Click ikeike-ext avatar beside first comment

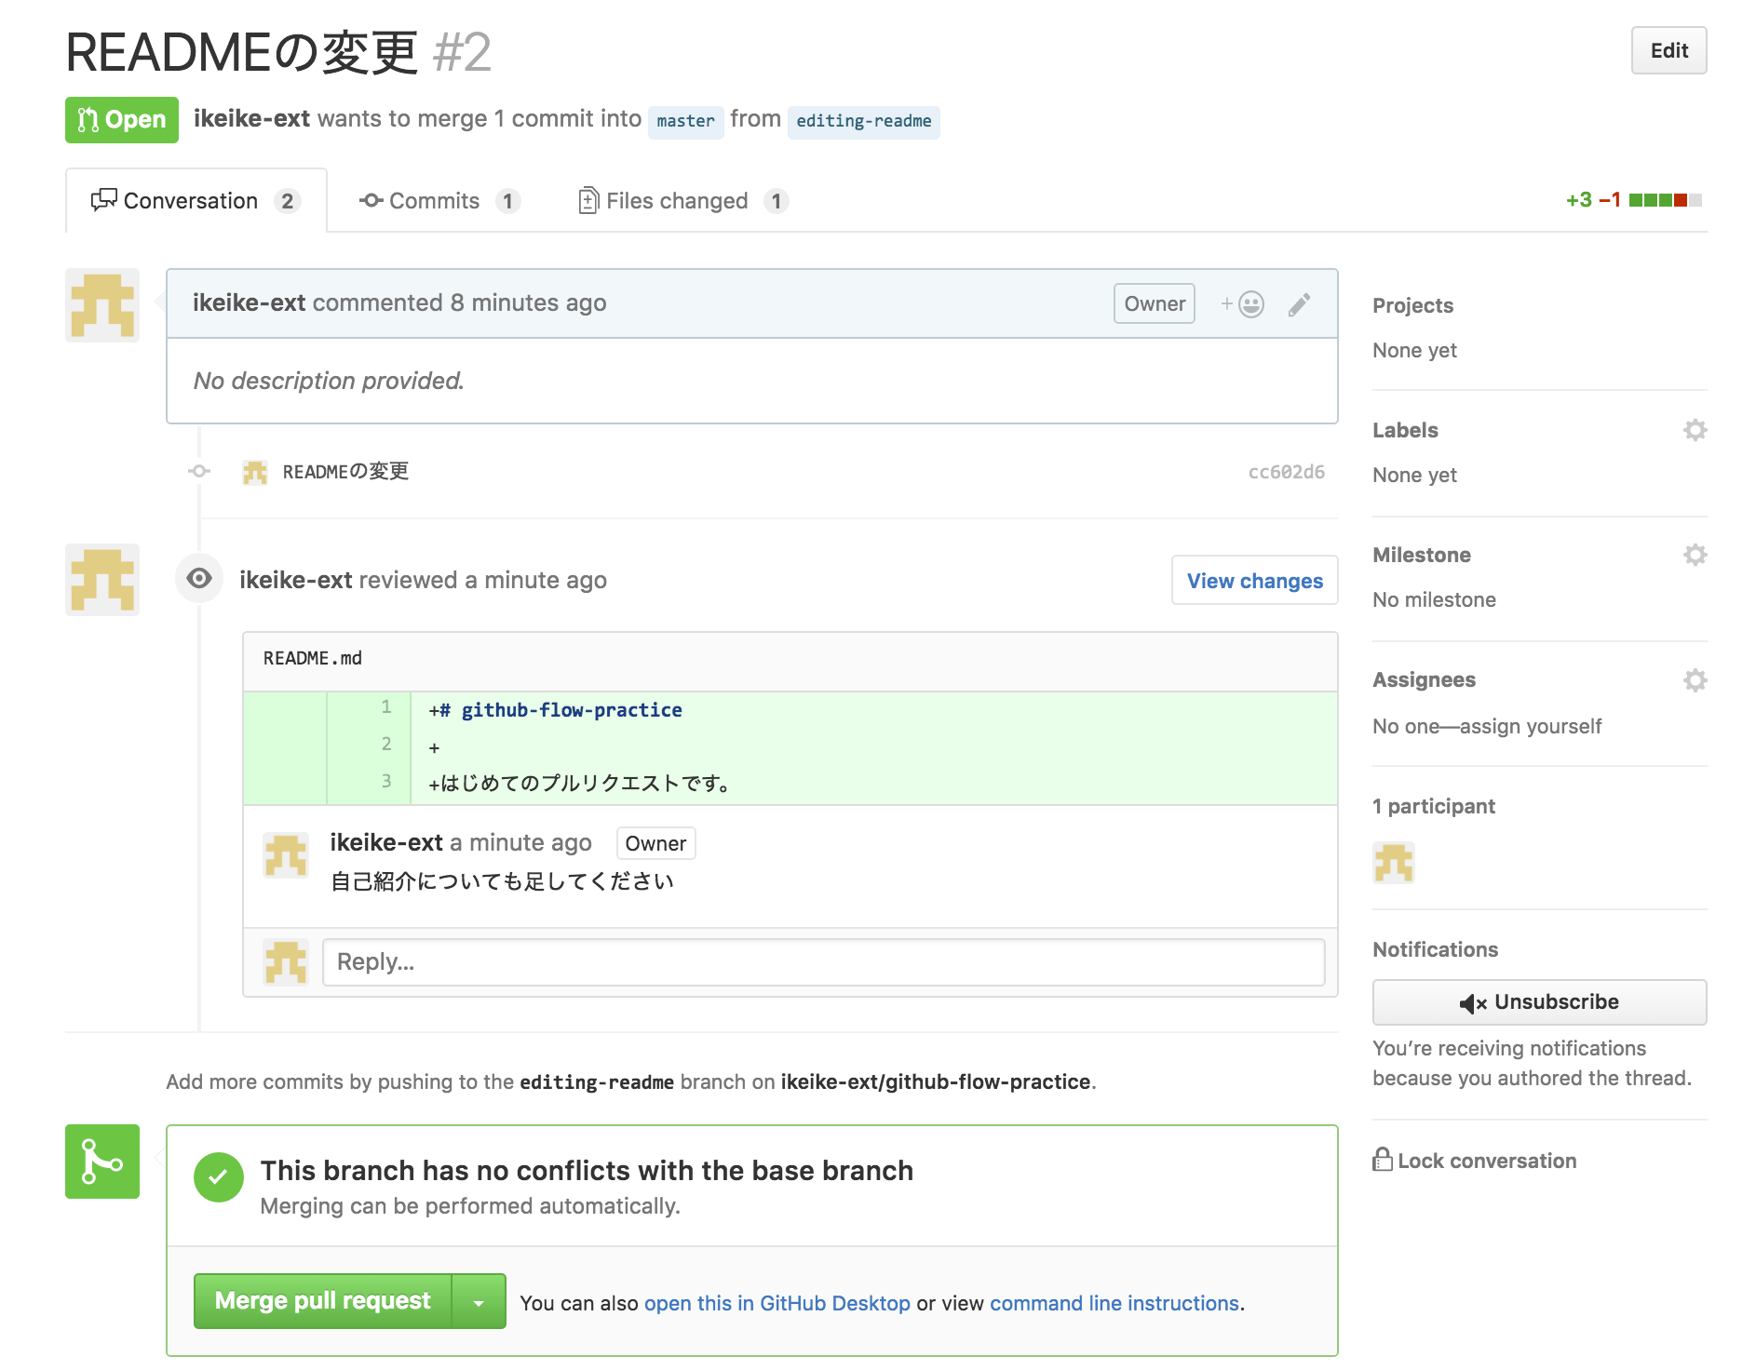pos(102,305)
